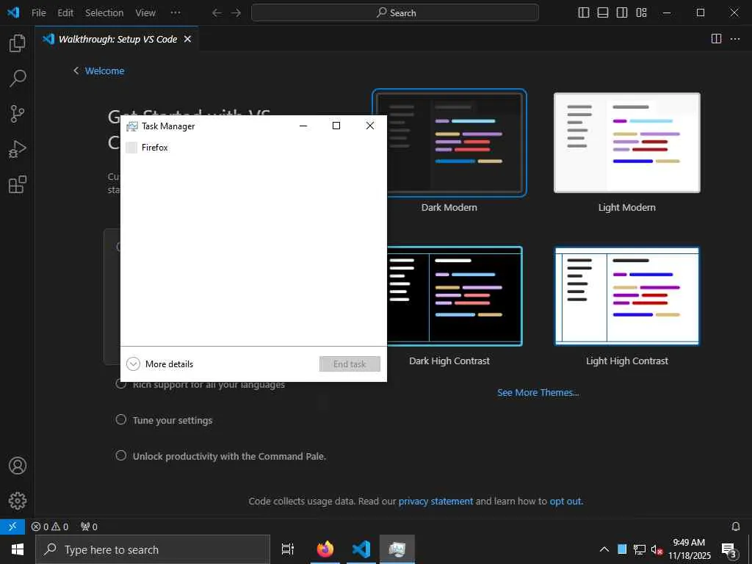Image resolution: width=752 pixels, height=564 pixels.
Task: Open network icon in system tray
Action: point(640,549)
